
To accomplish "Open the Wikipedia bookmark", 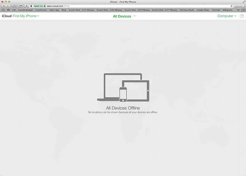I will (x=228, y=10).
